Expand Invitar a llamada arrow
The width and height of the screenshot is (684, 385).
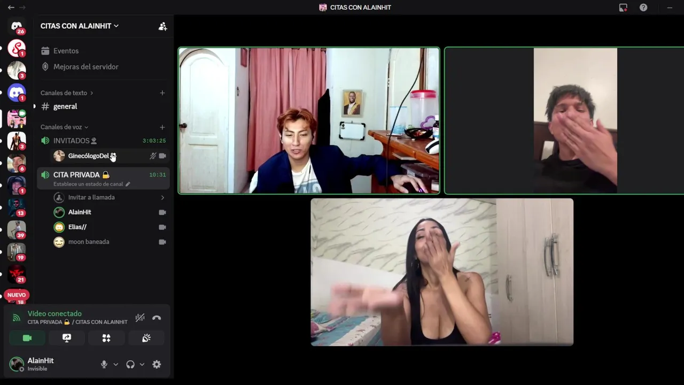[162, 197]
